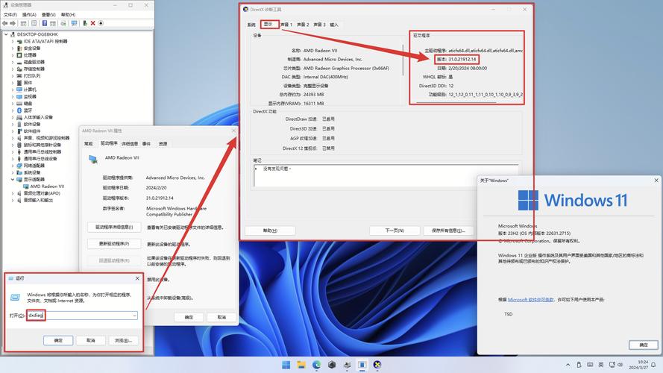Expand the 安全设备 node

coord(13,48)
